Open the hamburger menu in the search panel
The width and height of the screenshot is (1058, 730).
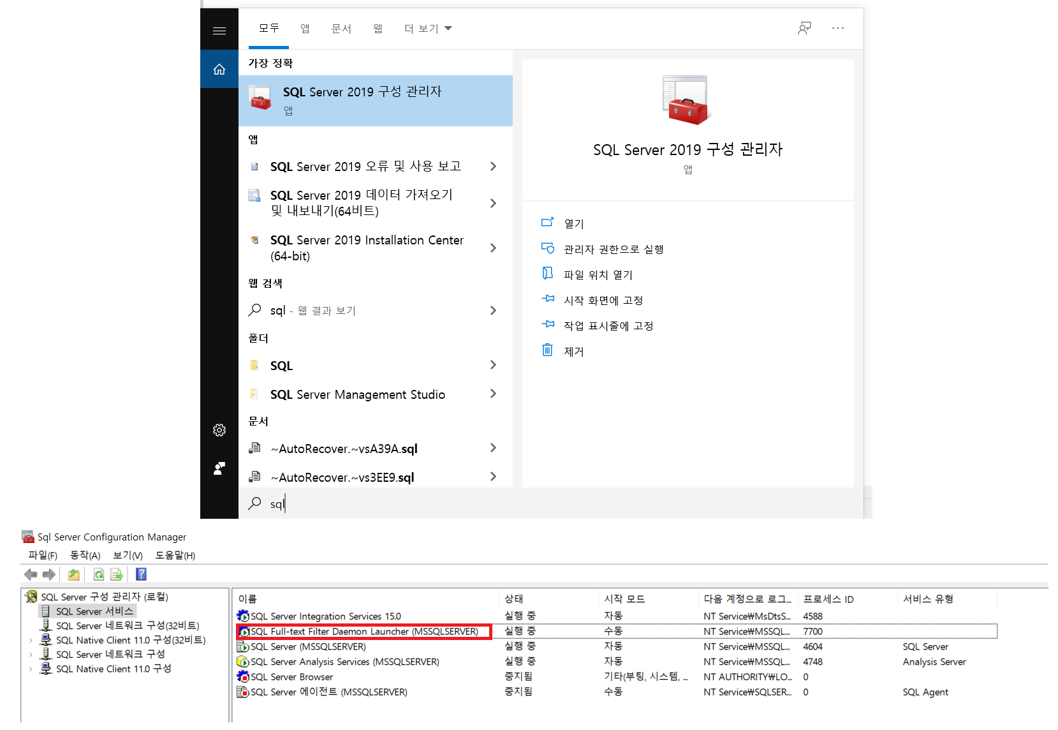pos(219,31)
